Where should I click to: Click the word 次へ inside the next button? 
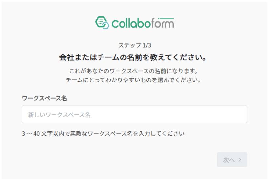(x=229, y=160)
